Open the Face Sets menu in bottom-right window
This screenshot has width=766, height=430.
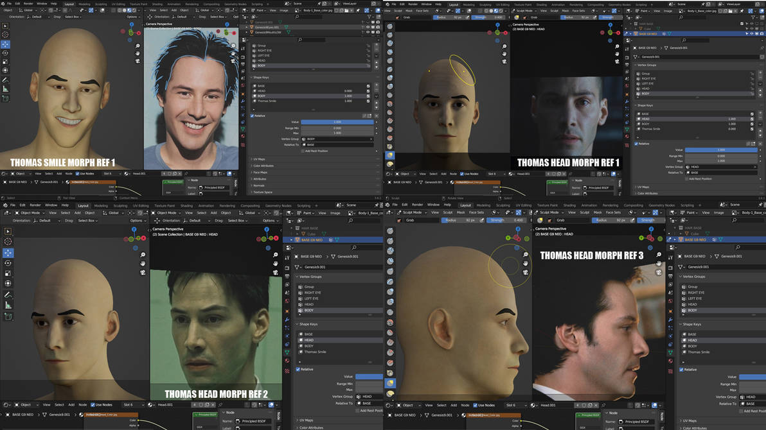point(476,212)
